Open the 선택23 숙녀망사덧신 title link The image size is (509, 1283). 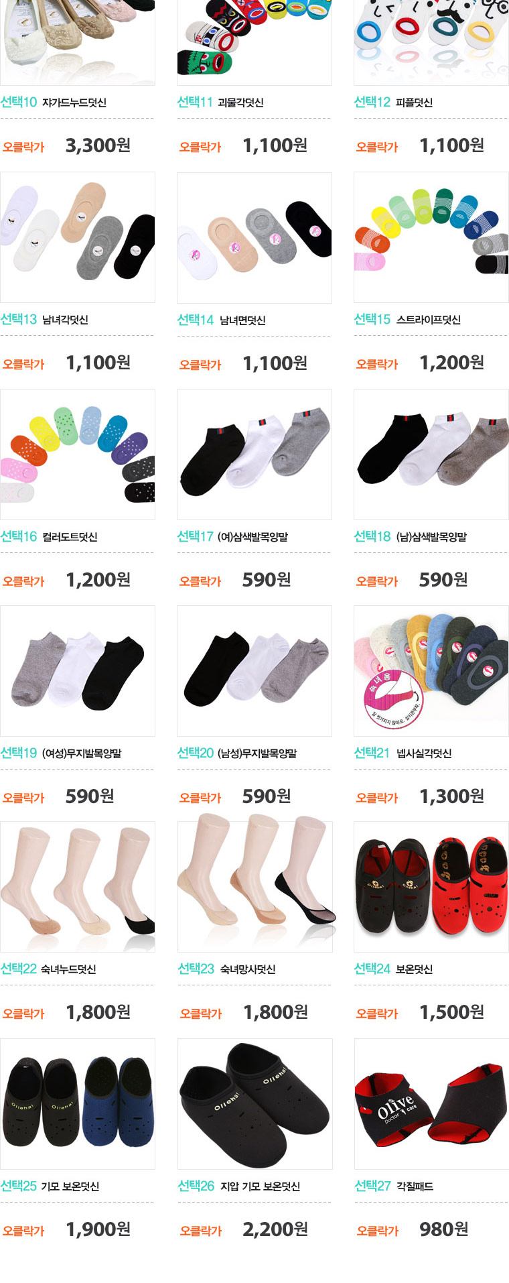[x=226, y=969]
